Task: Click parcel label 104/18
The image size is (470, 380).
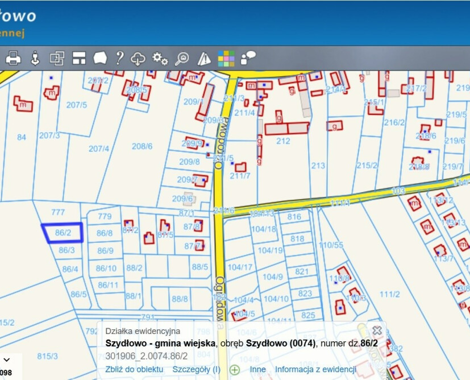Action: click(264, 229)
